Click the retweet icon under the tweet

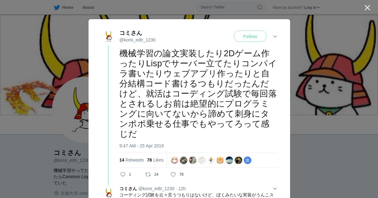[148, 174]
